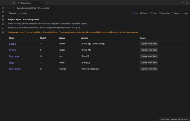
Task: Explain route for Cycle B
Action: click(149, 50)
